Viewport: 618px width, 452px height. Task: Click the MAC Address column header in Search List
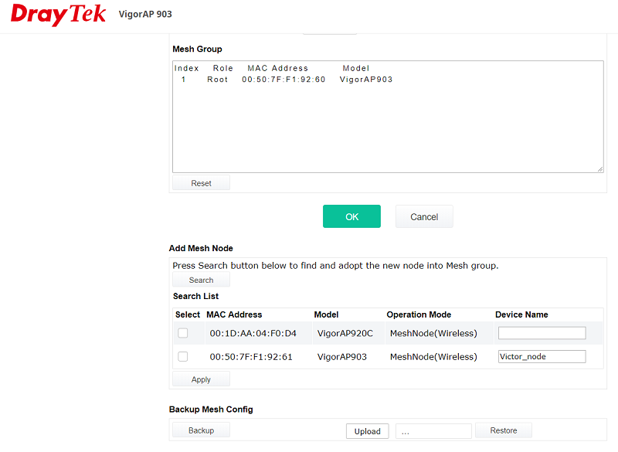(234, 314)
